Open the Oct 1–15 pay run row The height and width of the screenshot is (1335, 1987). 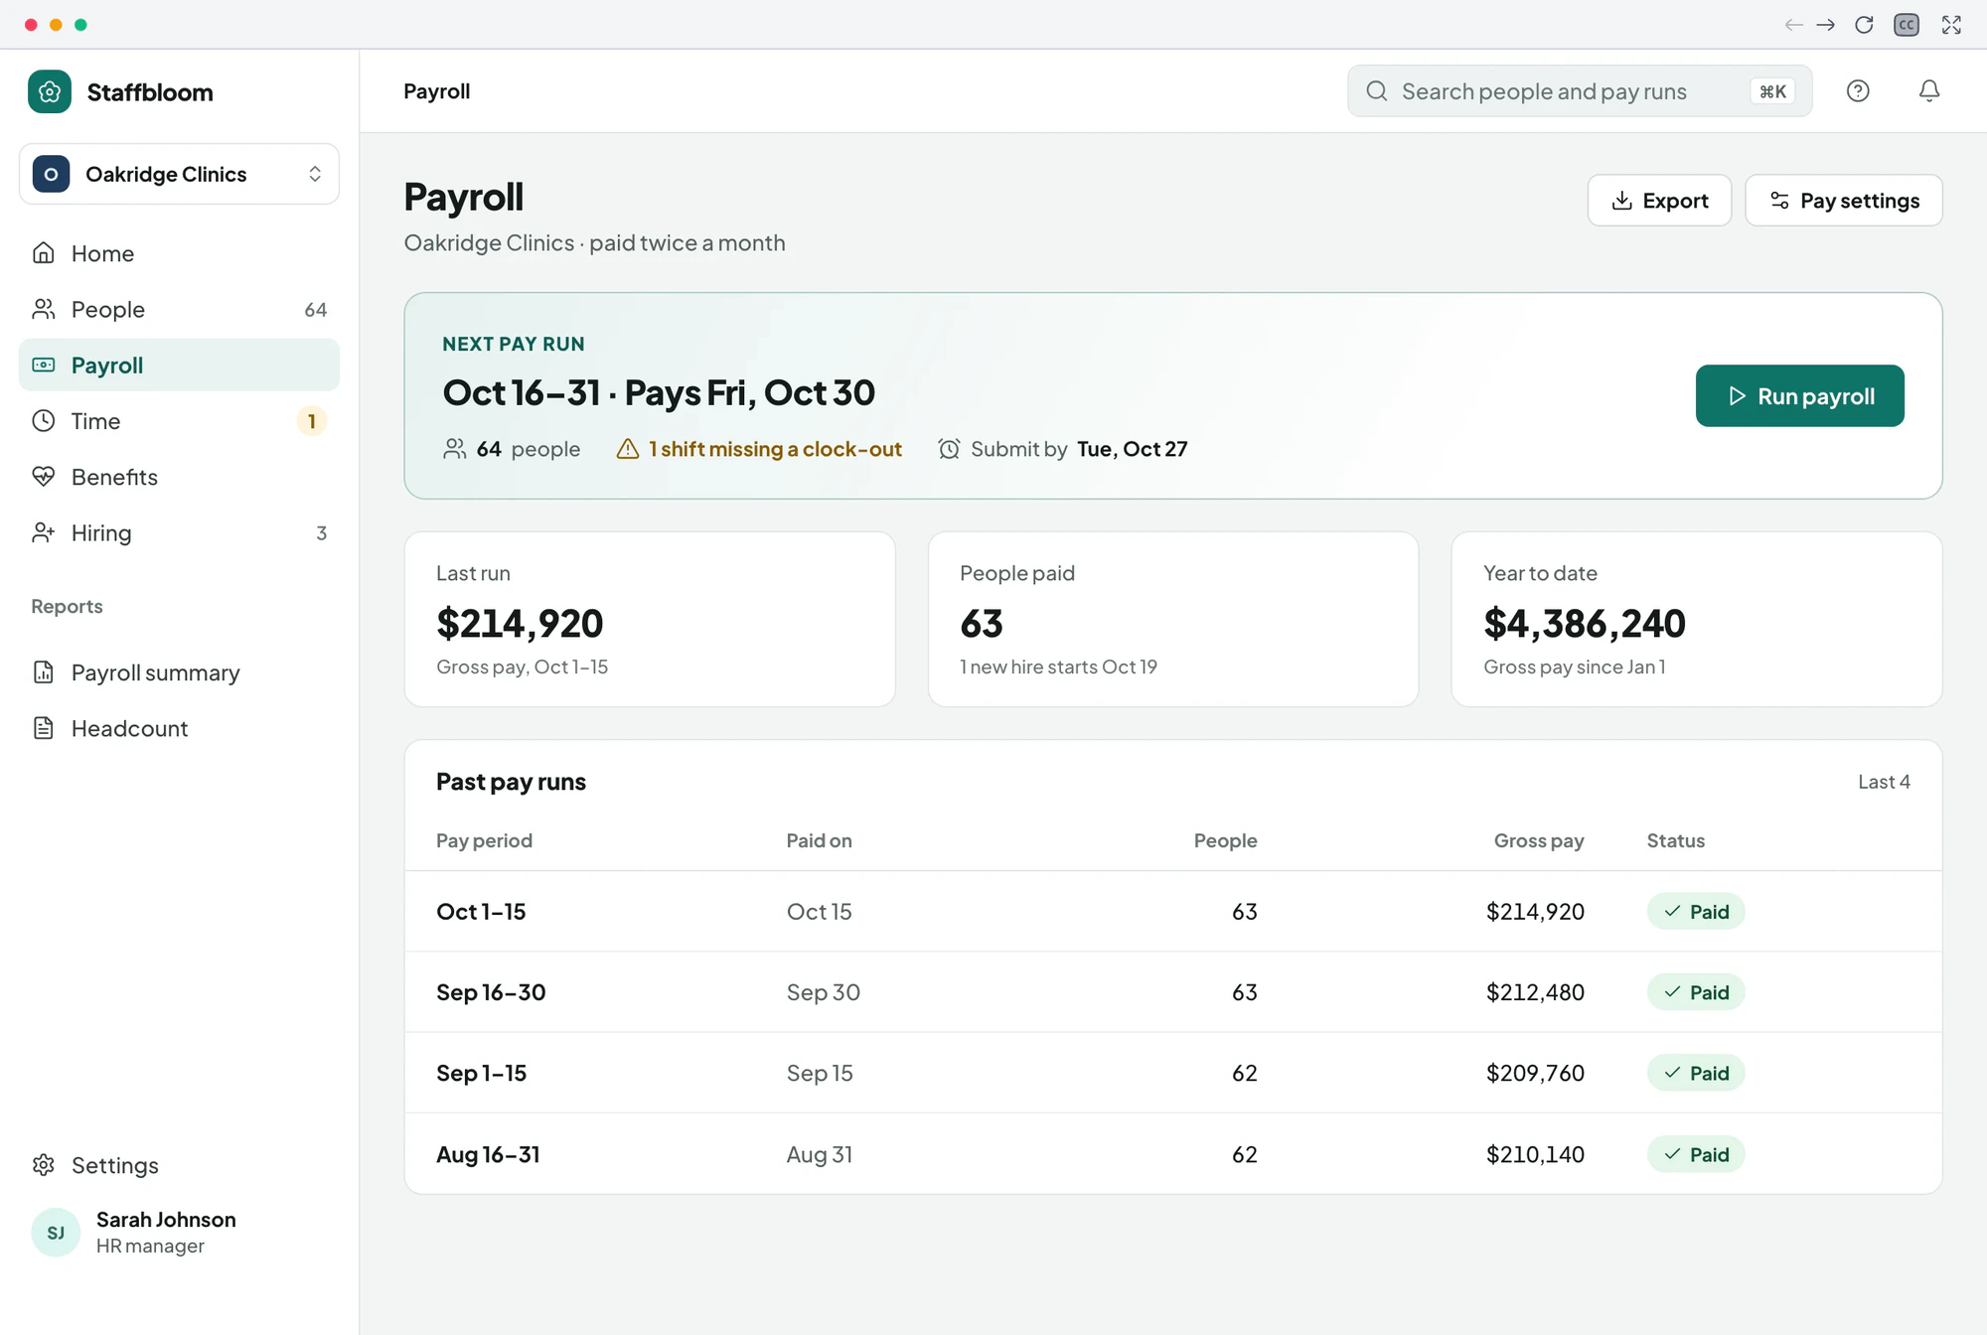pos(1173,912)
